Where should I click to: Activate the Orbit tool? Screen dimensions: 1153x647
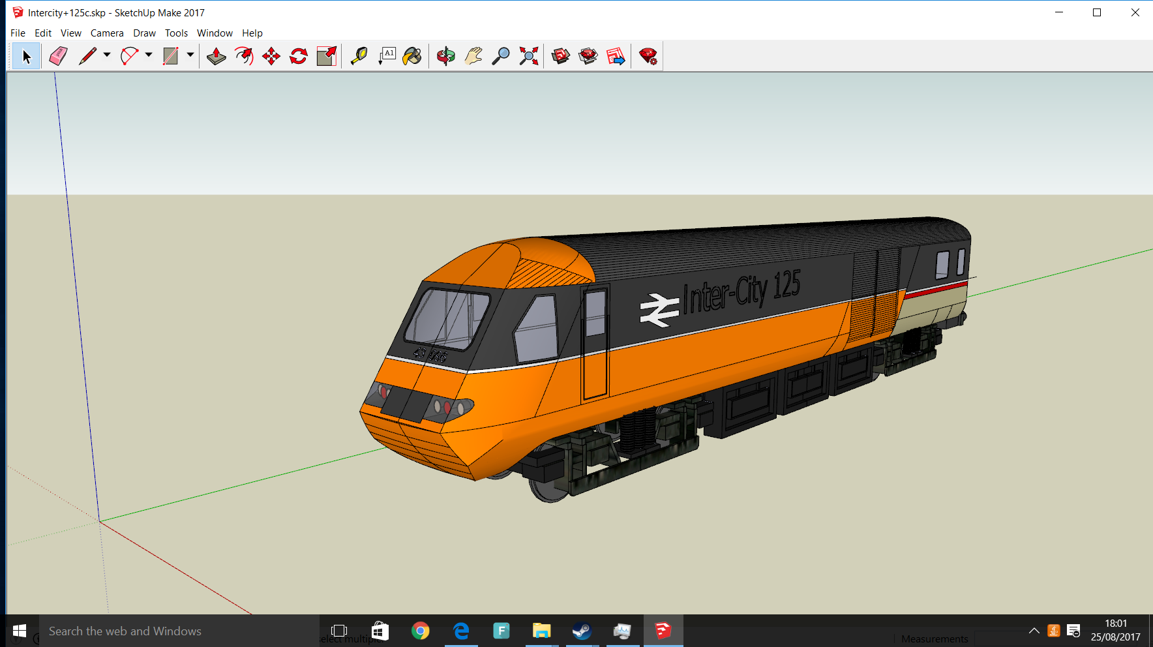pos(446,56)
